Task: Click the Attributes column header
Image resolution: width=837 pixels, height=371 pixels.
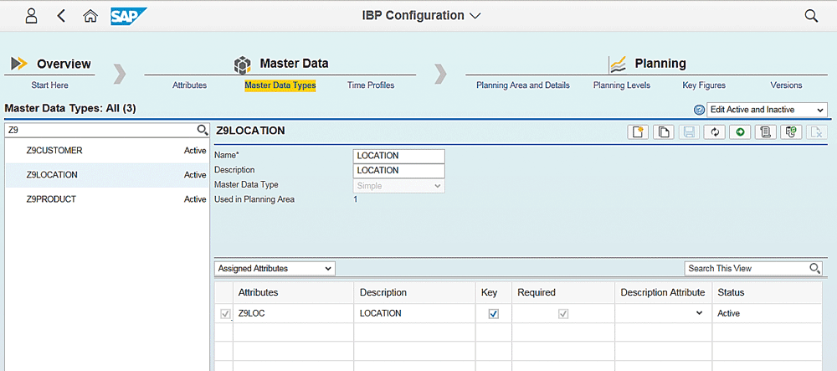Action: click(293, 292)
